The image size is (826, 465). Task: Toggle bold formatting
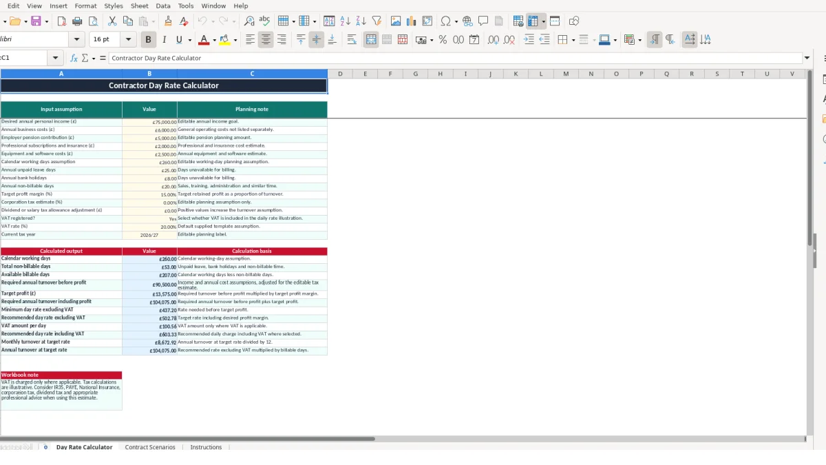148,40
